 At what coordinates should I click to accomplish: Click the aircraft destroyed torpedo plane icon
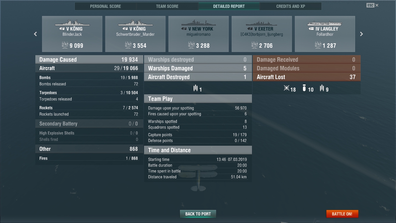coord(196,88)
